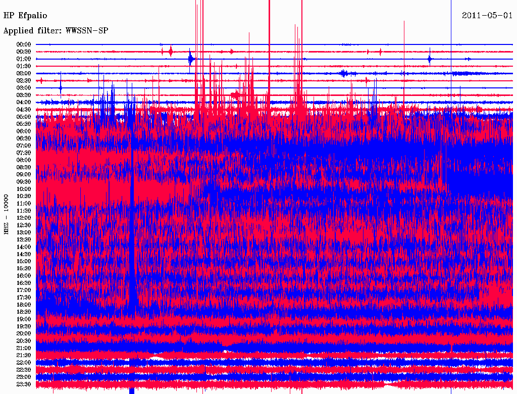Screen dimensions: 517x394
Task: Click the 08:00 time row label
Action: tap(24, 160)
